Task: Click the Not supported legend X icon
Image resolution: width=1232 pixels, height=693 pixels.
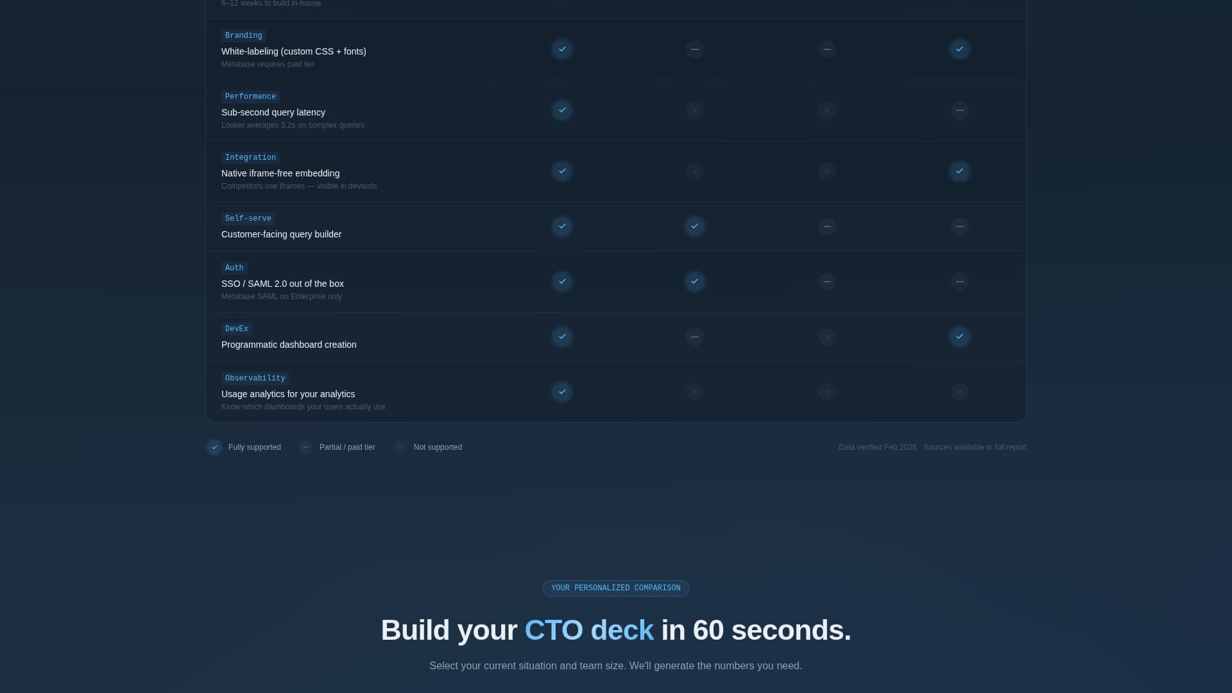Action: (x=400, y=447)
